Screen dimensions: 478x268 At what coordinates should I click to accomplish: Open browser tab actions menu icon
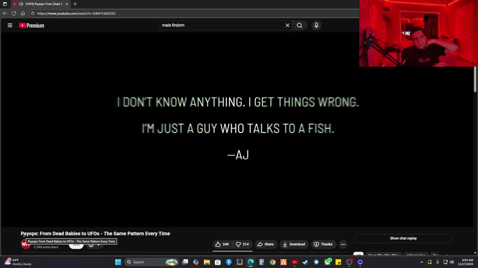point(5,4)
